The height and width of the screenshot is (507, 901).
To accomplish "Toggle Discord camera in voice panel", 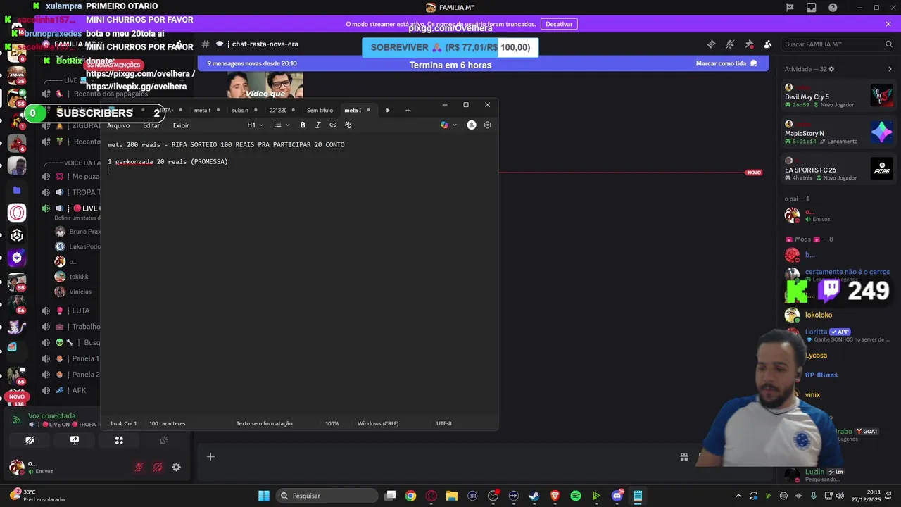I will coord(30,440).
